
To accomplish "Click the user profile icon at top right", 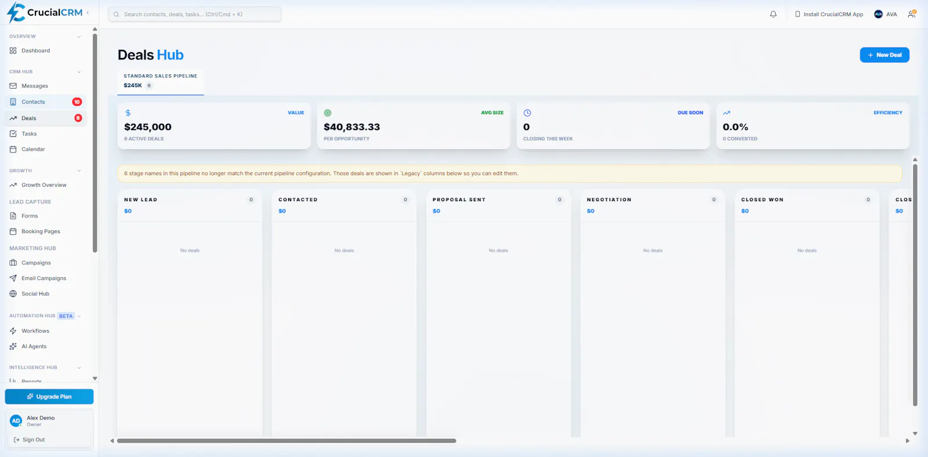I will [x=912, y=14].
